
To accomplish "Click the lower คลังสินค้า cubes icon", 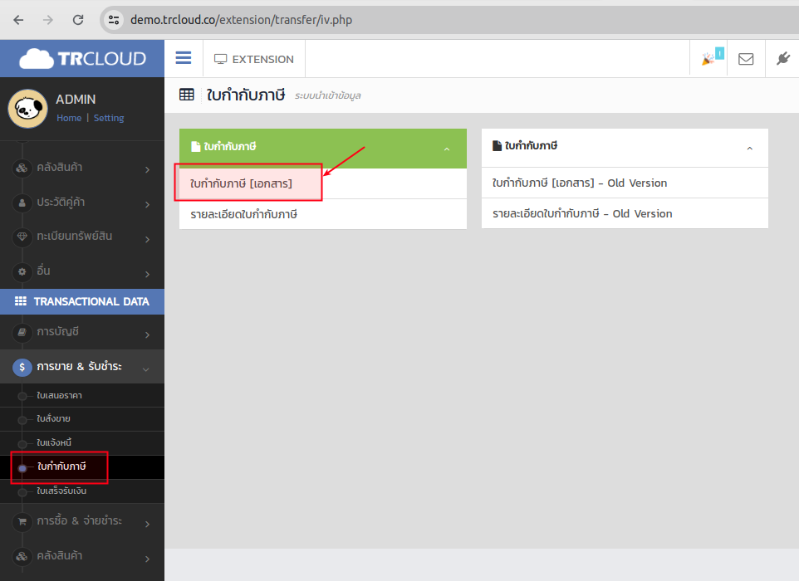I will coord(22,556).
